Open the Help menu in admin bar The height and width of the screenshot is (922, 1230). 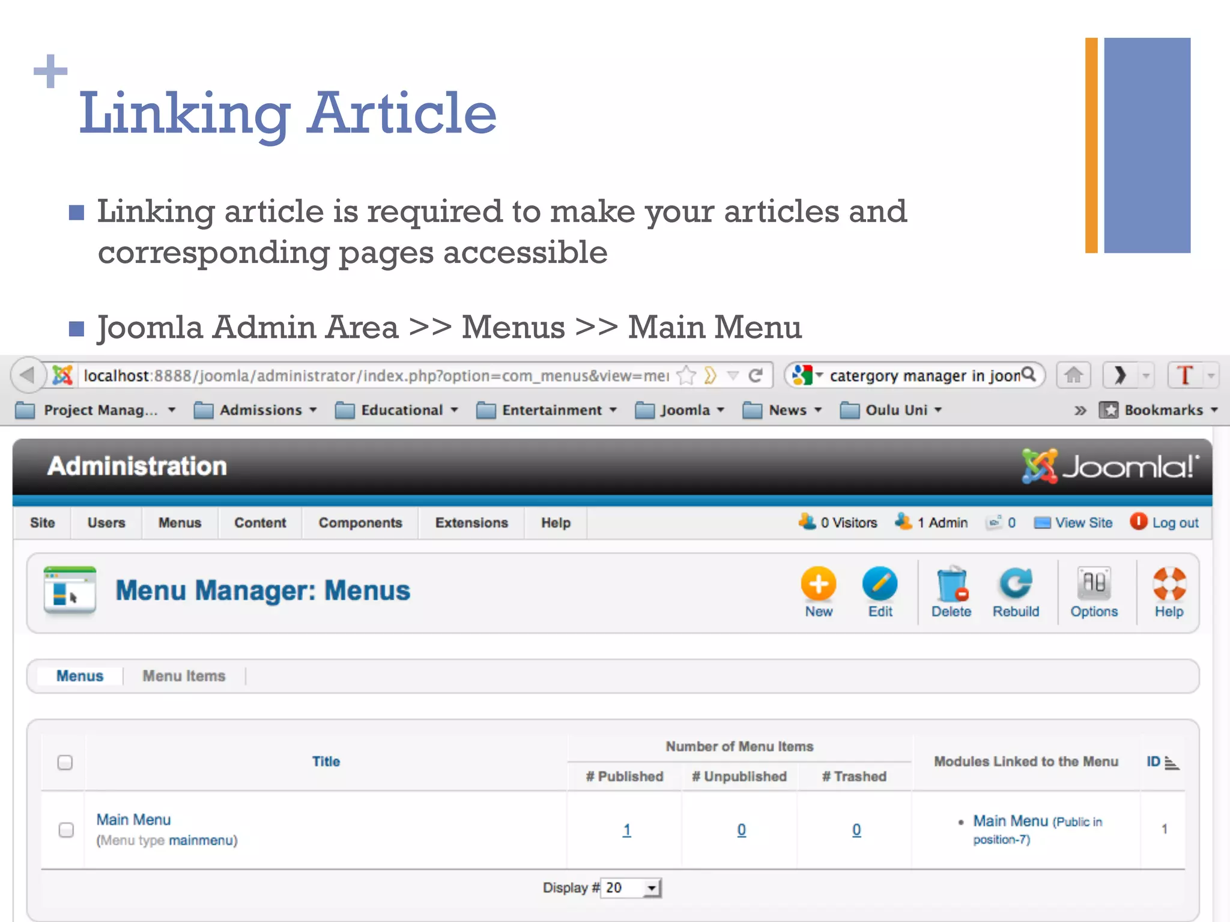pyautogui.click(x=556, y=523)
